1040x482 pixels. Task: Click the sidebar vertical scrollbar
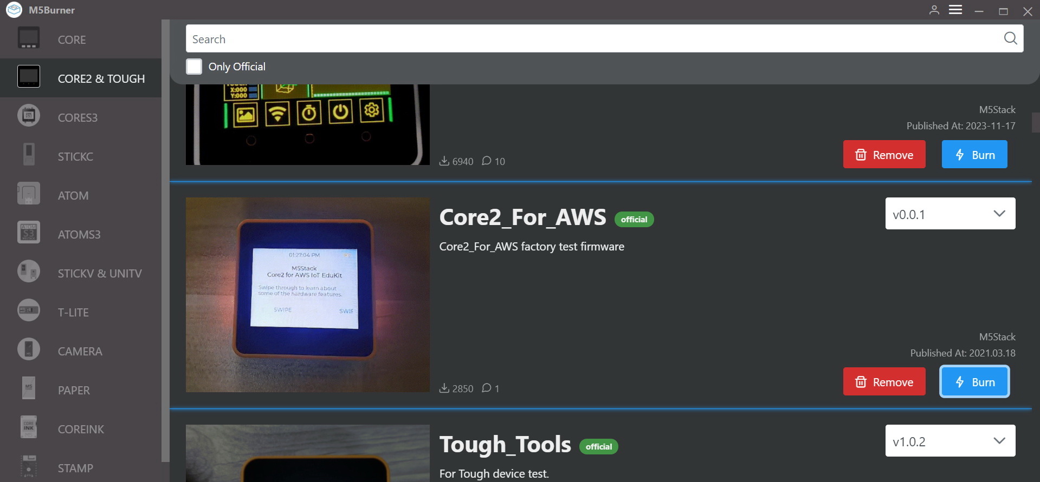coord(165,241)
